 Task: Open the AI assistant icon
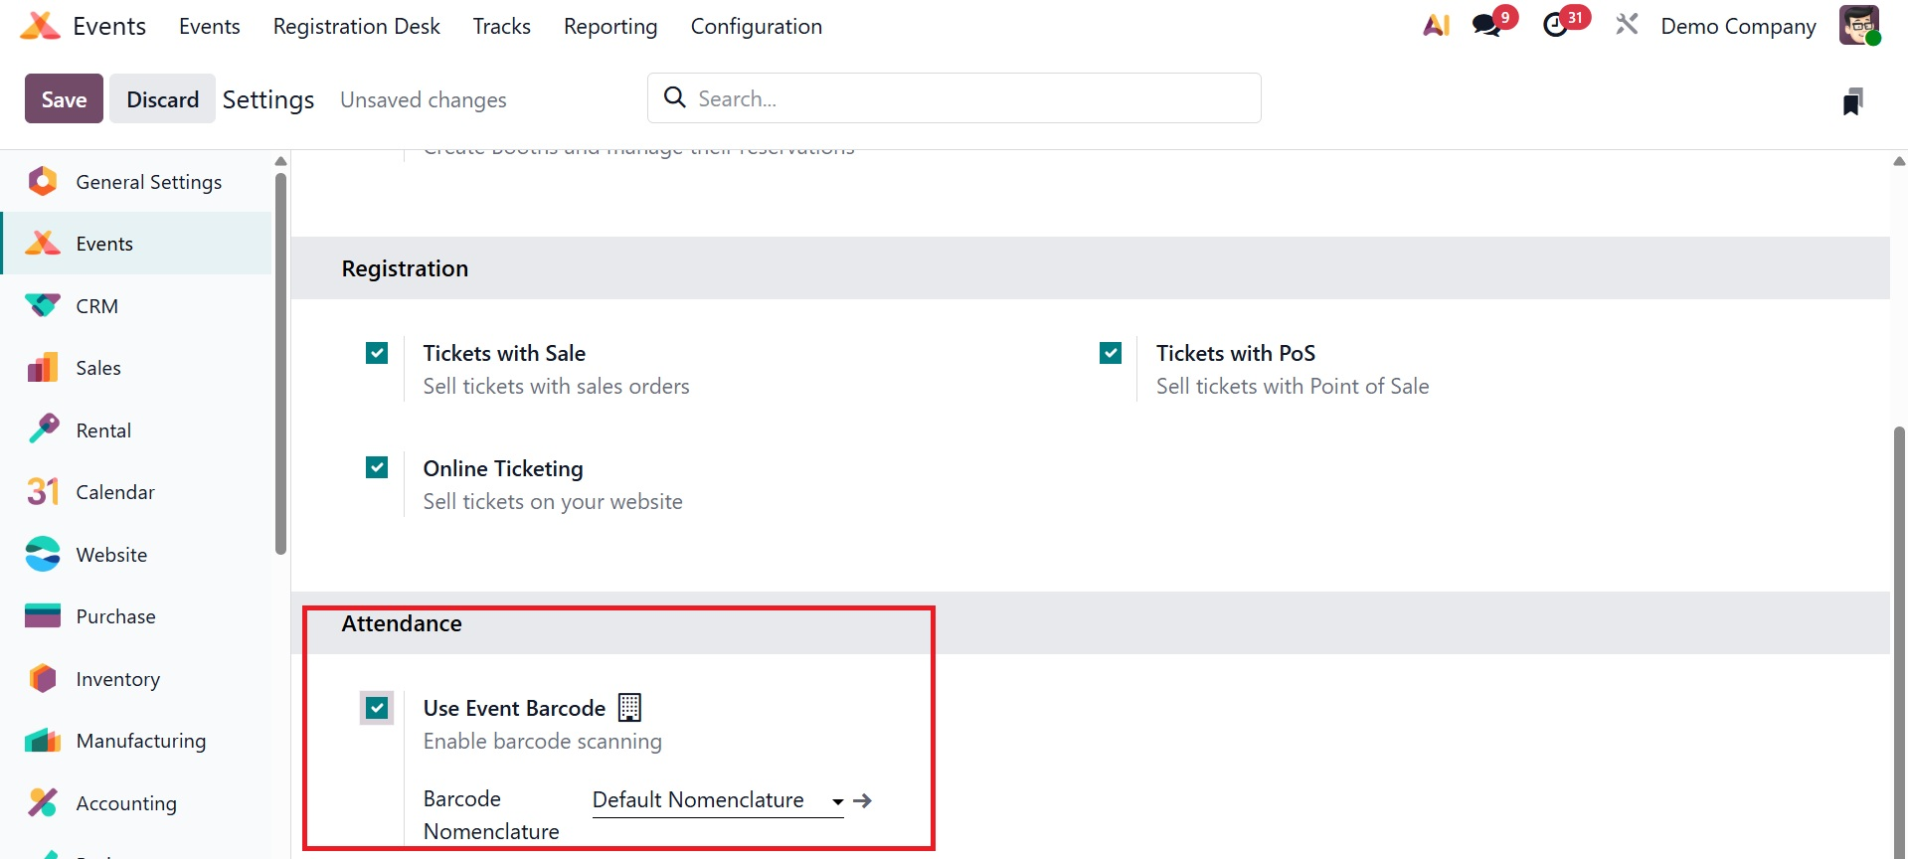coord(1436,26)
